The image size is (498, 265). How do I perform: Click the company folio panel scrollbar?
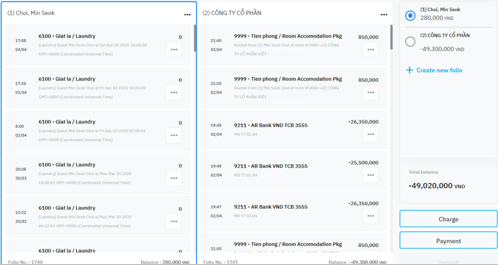click(391, 37)
